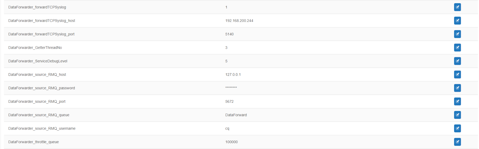Edit the forwardTCPSyslog_port setting
Viewport: 479px width, 149px height.
coord(457,34)
